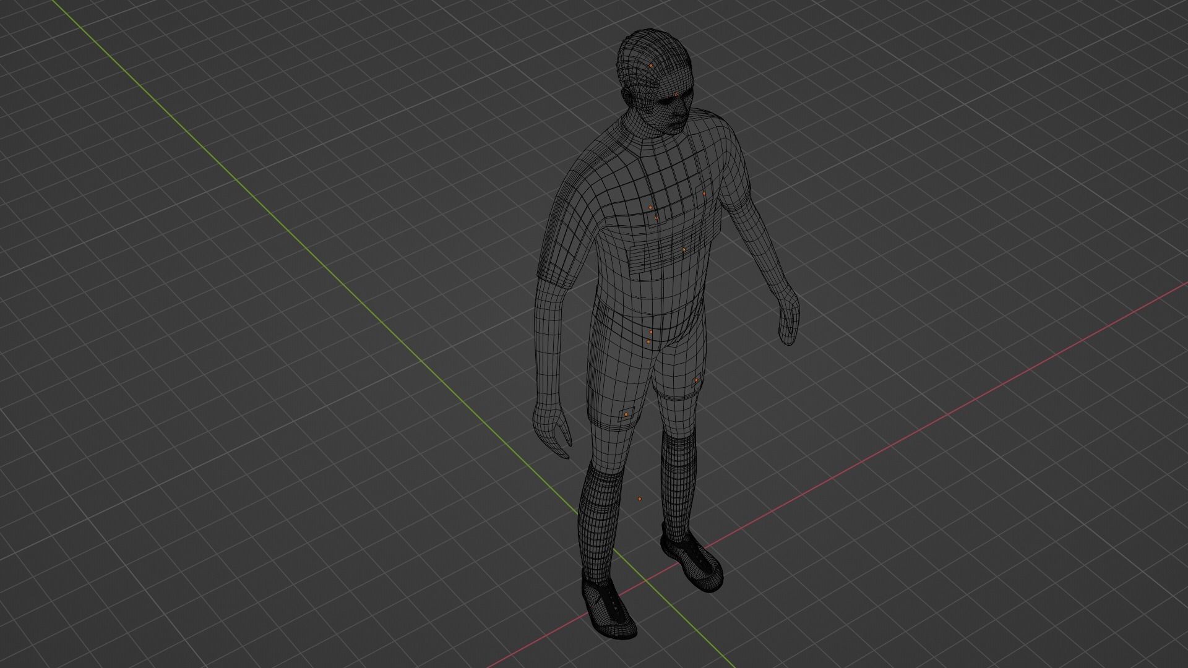This screenshot has height=668, width=1188.
Task: Select the shoe placed further back
Action: [x=691, y=560]
